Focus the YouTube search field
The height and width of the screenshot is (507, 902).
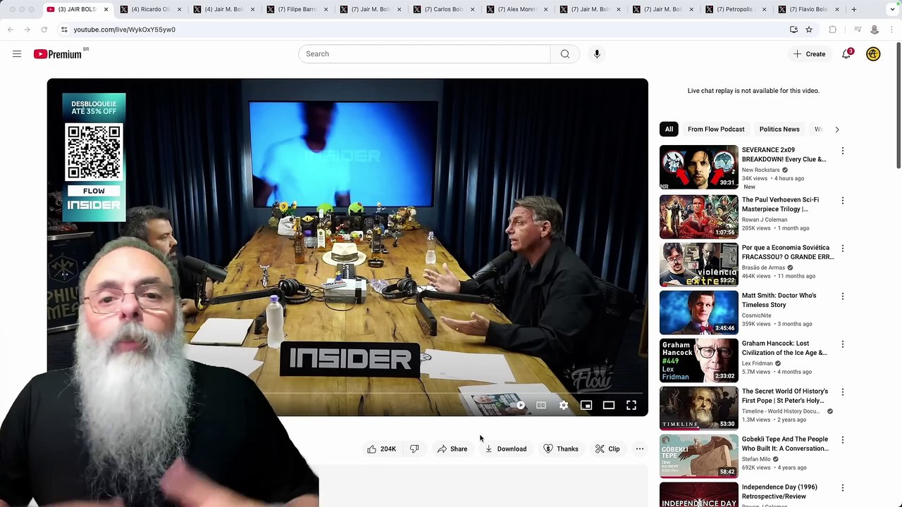click(424, 54)
